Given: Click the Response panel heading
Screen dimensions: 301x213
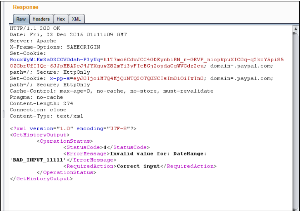Looking at the screenshot, I should (26, 7).
